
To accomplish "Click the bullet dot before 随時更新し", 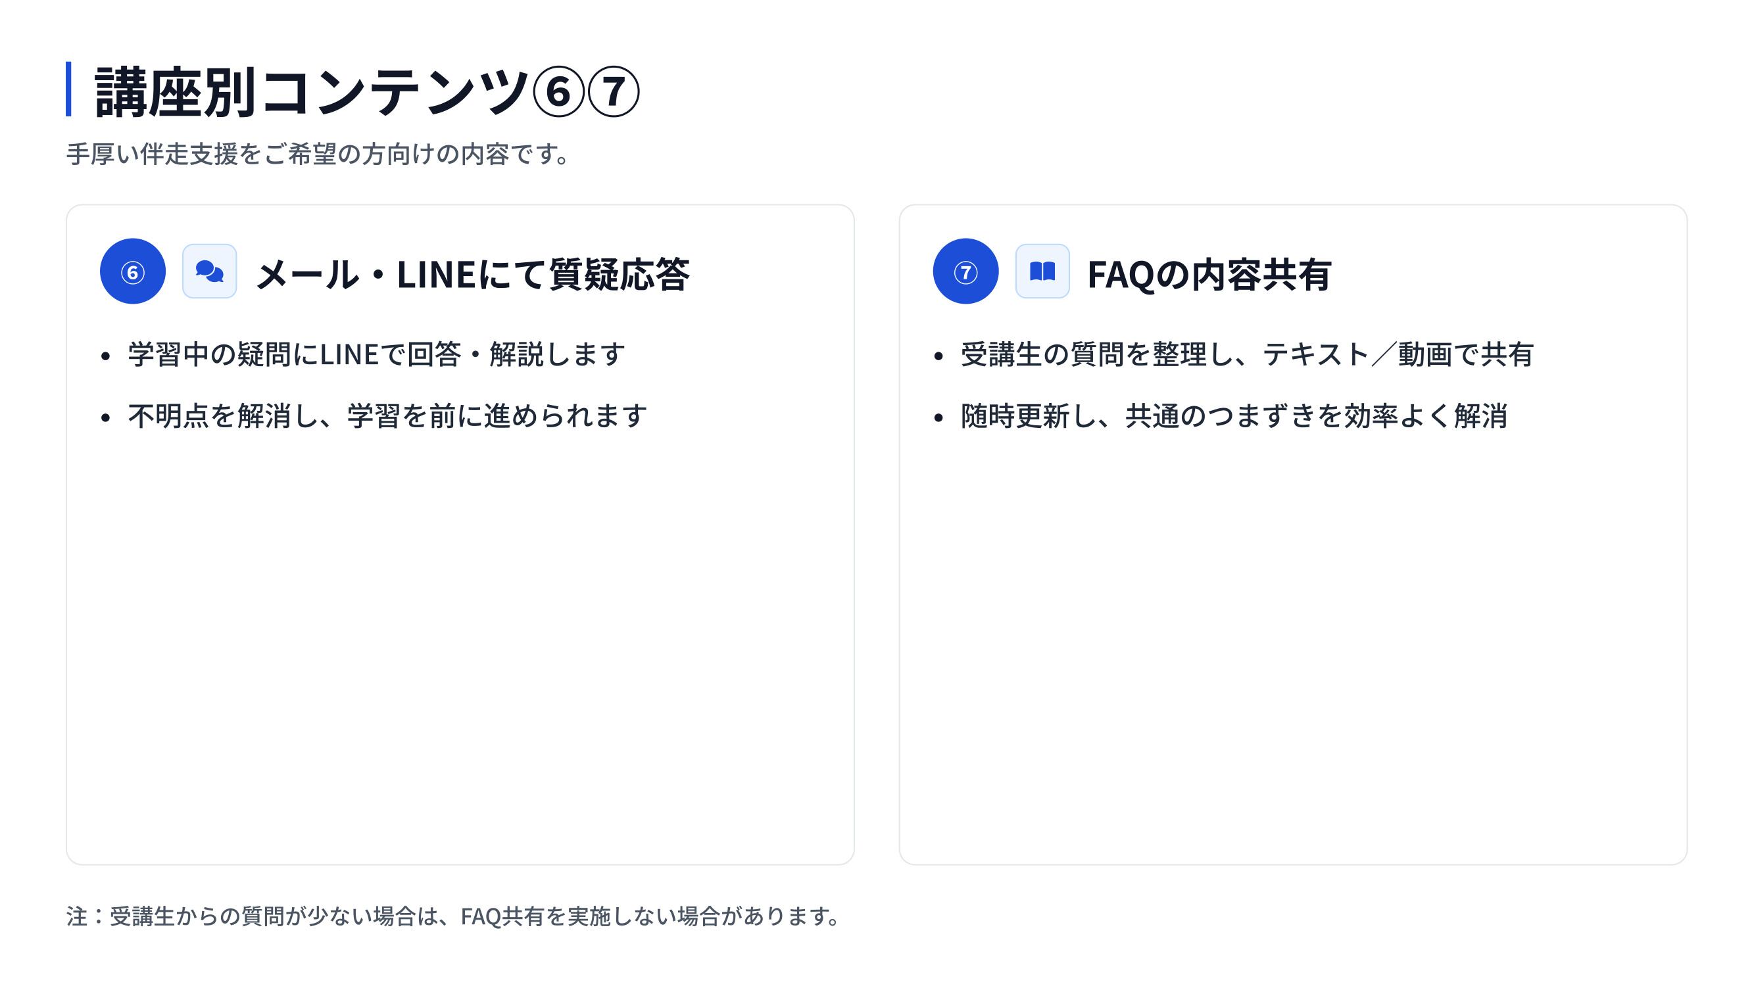I will (938, 417).
